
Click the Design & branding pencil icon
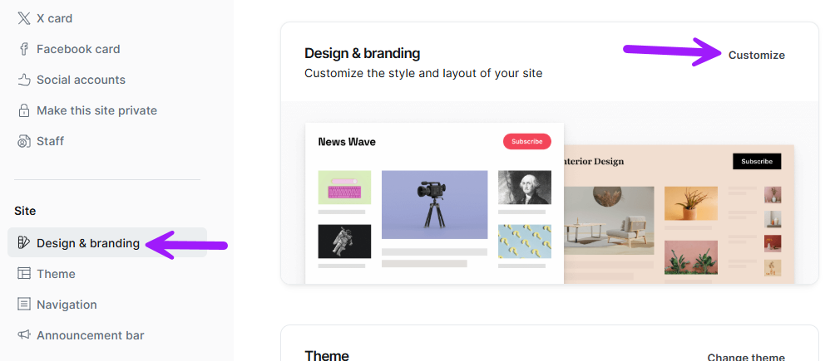pyautogui.click(x=24, y=242)
